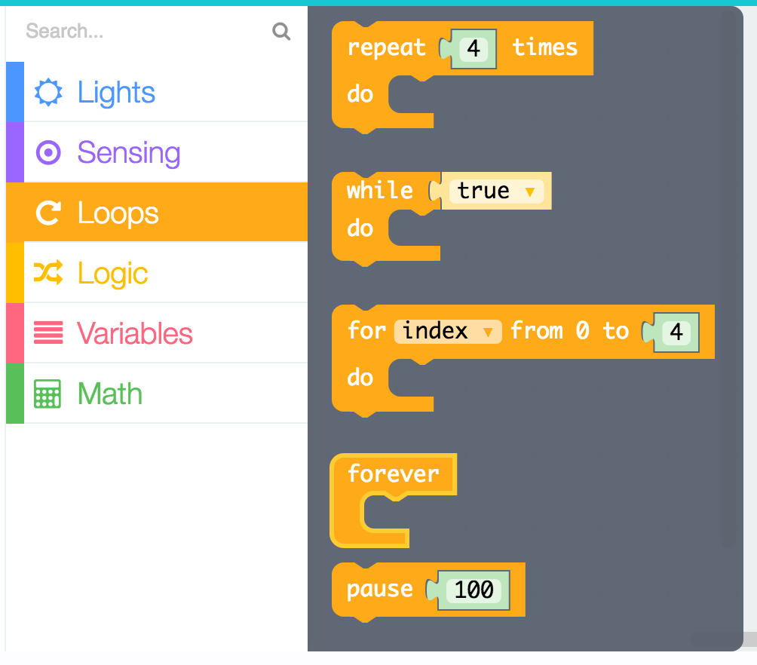Click the for loop end value 4
The image size is (757, 665).
click(x=676, y=332)
